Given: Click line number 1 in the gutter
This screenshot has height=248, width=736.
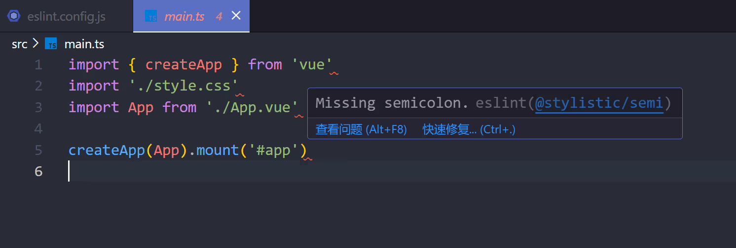Looking at the screenshot, I should 38,65.
